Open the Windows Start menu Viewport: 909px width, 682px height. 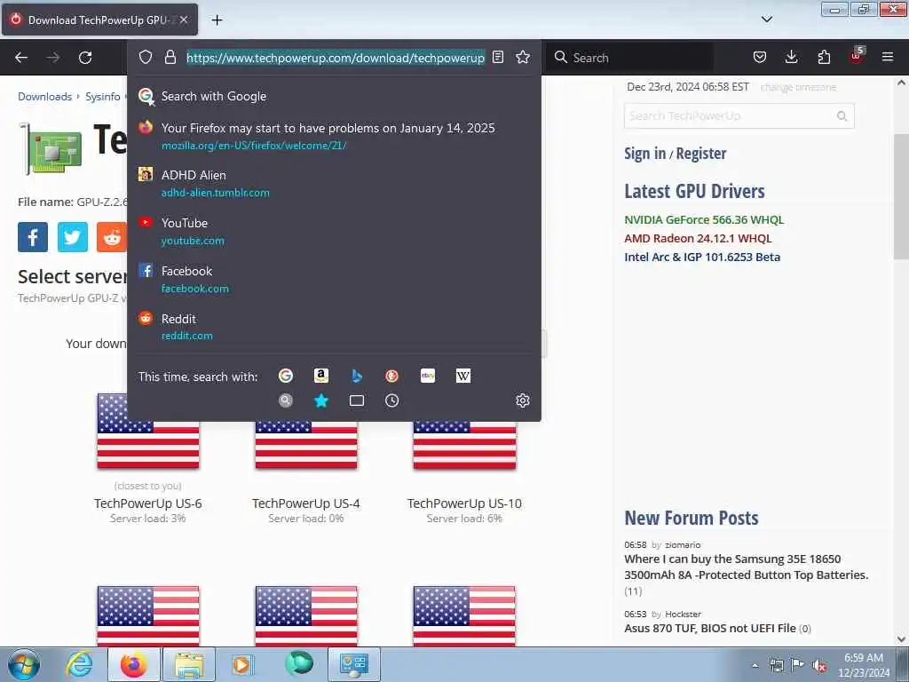point(24,664)
